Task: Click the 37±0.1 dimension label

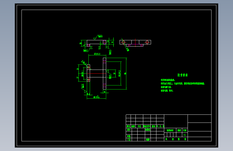Action: [x=97, y=54]
